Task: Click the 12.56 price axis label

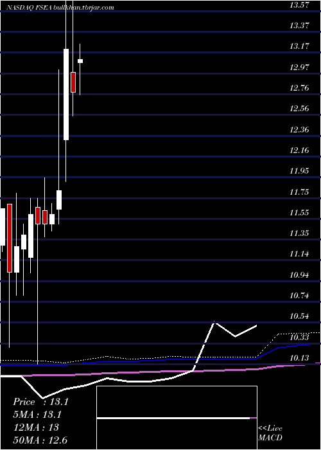Action: tap(299, 109)
